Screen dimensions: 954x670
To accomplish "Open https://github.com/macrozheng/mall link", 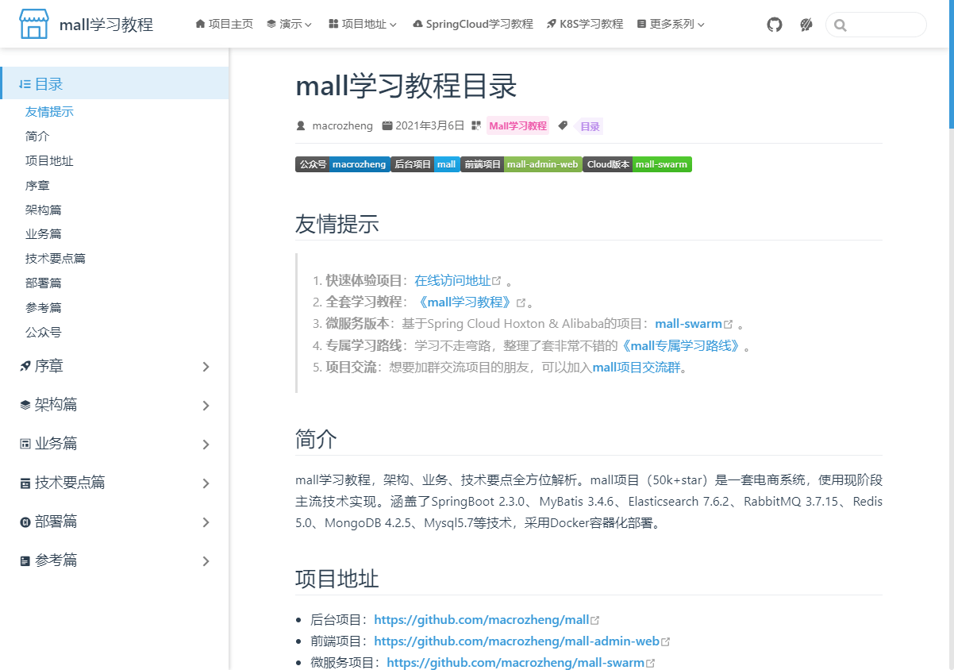I will 482,620.
